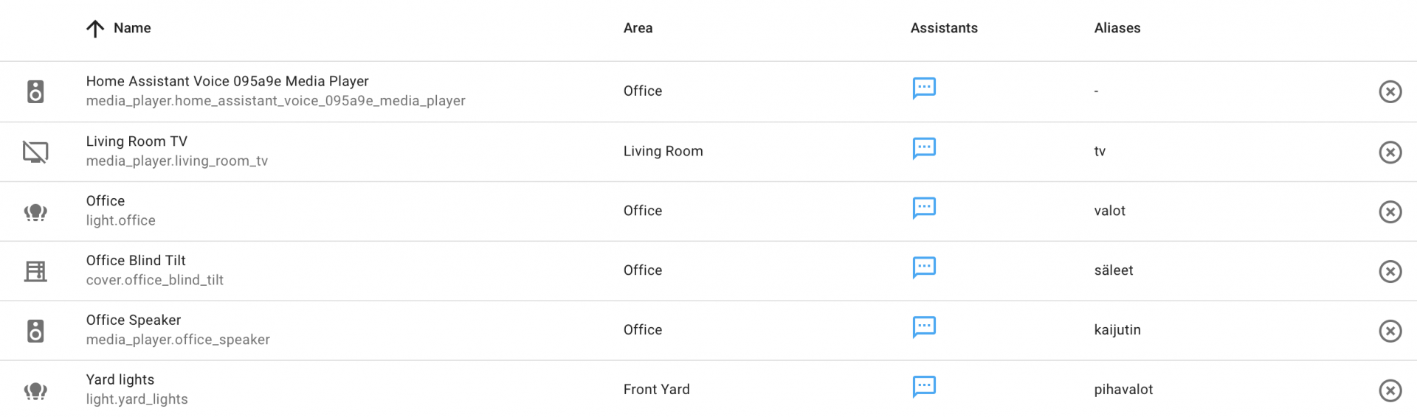Click assistant chat icon for Yard lights
The image size is (1417, 417).
[924, 387]
